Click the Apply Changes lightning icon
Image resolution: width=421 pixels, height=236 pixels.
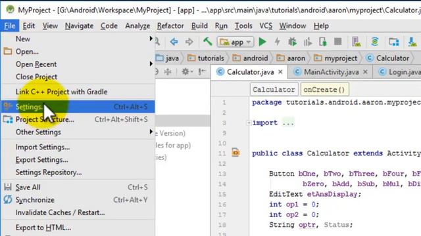[278, 42]
